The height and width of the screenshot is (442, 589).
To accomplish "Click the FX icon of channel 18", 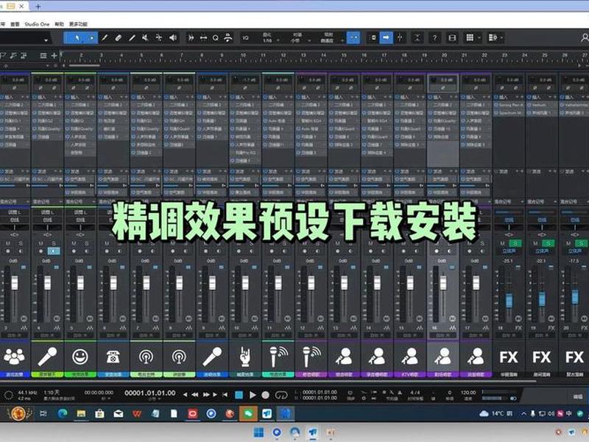I will tap(509, 357).
